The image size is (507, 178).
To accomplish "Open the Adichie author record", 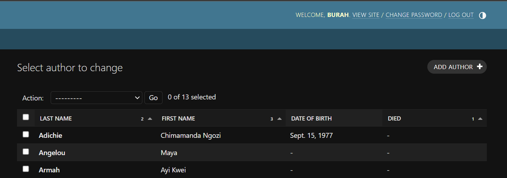I will 51,135.
